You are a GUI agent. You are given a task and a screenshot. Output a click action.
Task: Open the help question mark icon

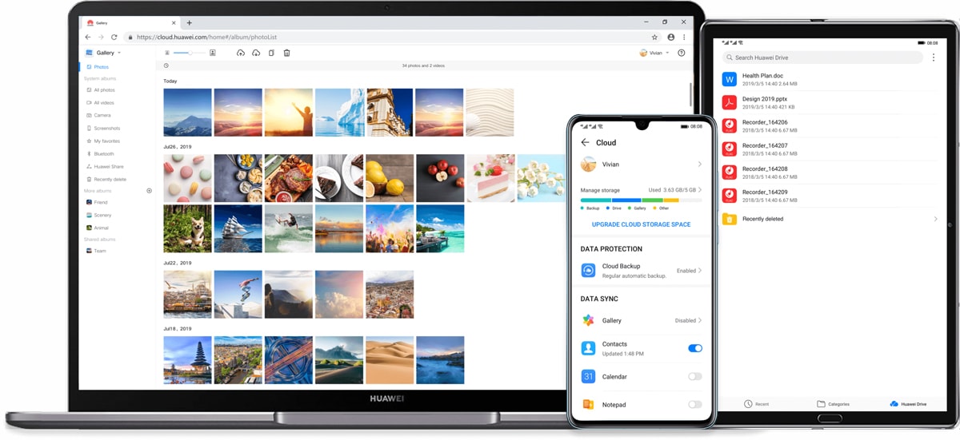682,53
